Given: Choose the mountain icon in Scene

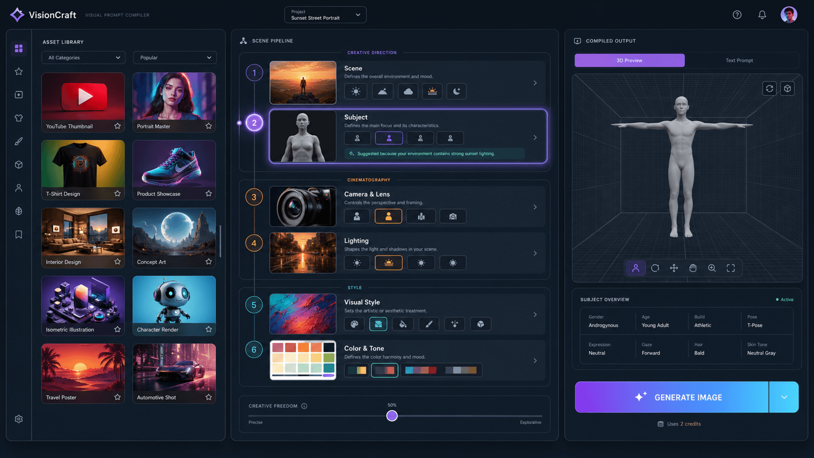Looking at the screenshot, I should (x=382, y=91).
